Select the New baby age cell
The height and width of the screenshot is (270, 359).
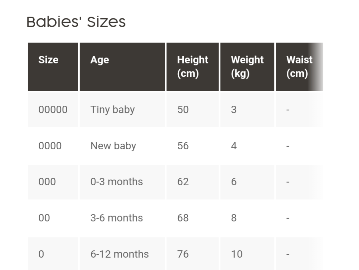tap(113, 146)
